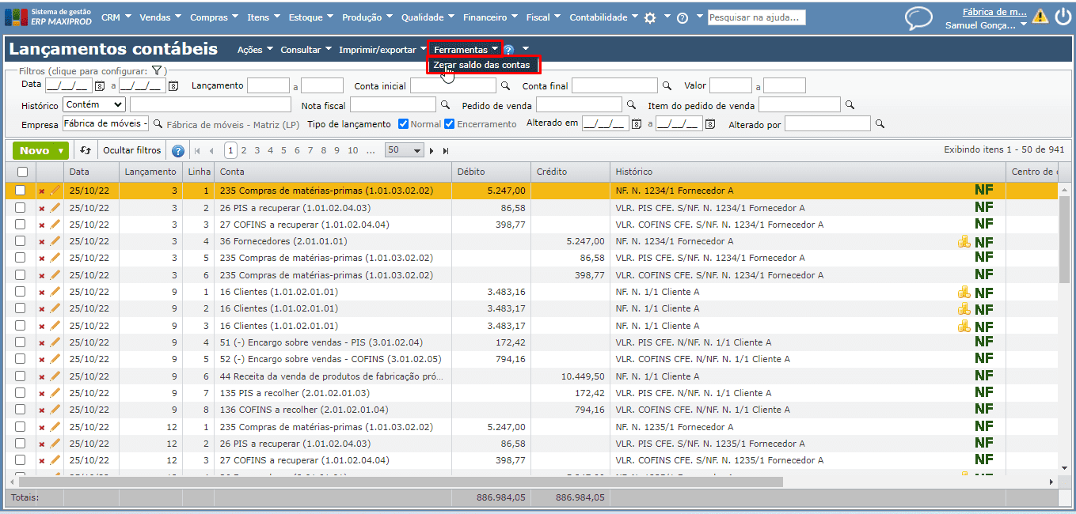
Task: Select Zerar saldo das contas menu item
Action: 481,65
